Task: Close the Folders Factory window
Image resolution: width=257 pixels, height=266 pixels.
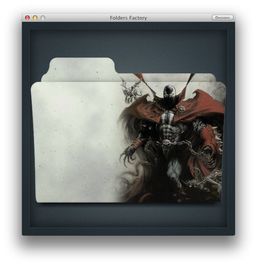Action: pos(27,18)
